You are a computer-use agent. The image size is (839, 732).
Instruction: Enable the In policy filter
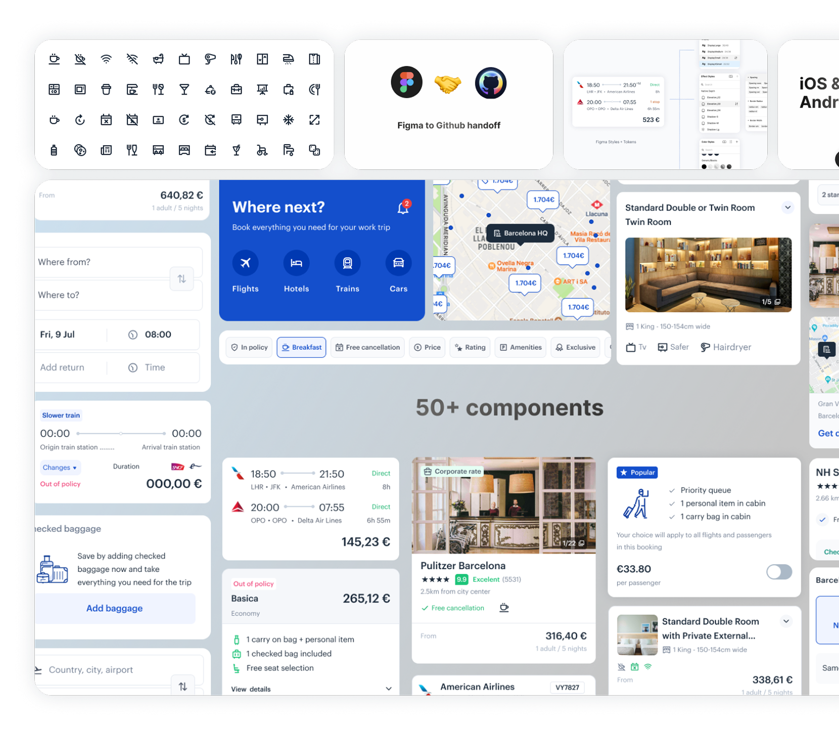249,347
